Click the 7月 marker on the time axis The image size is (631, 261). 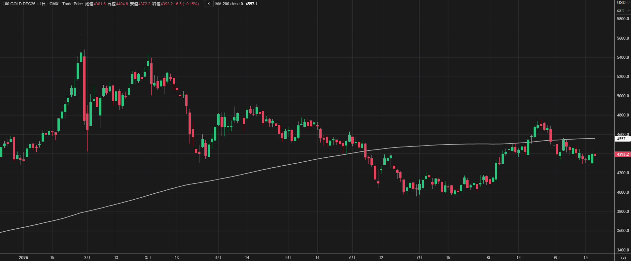419,258
